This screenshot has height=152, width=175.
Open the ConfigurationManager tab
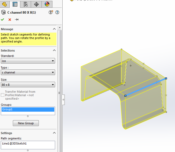(x=26, y=4)
